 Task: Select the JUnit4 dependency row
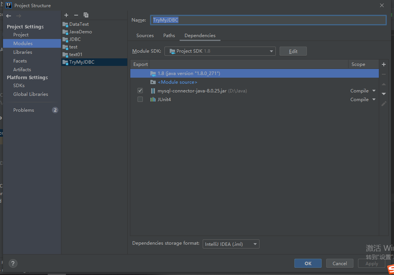(254, 100)
